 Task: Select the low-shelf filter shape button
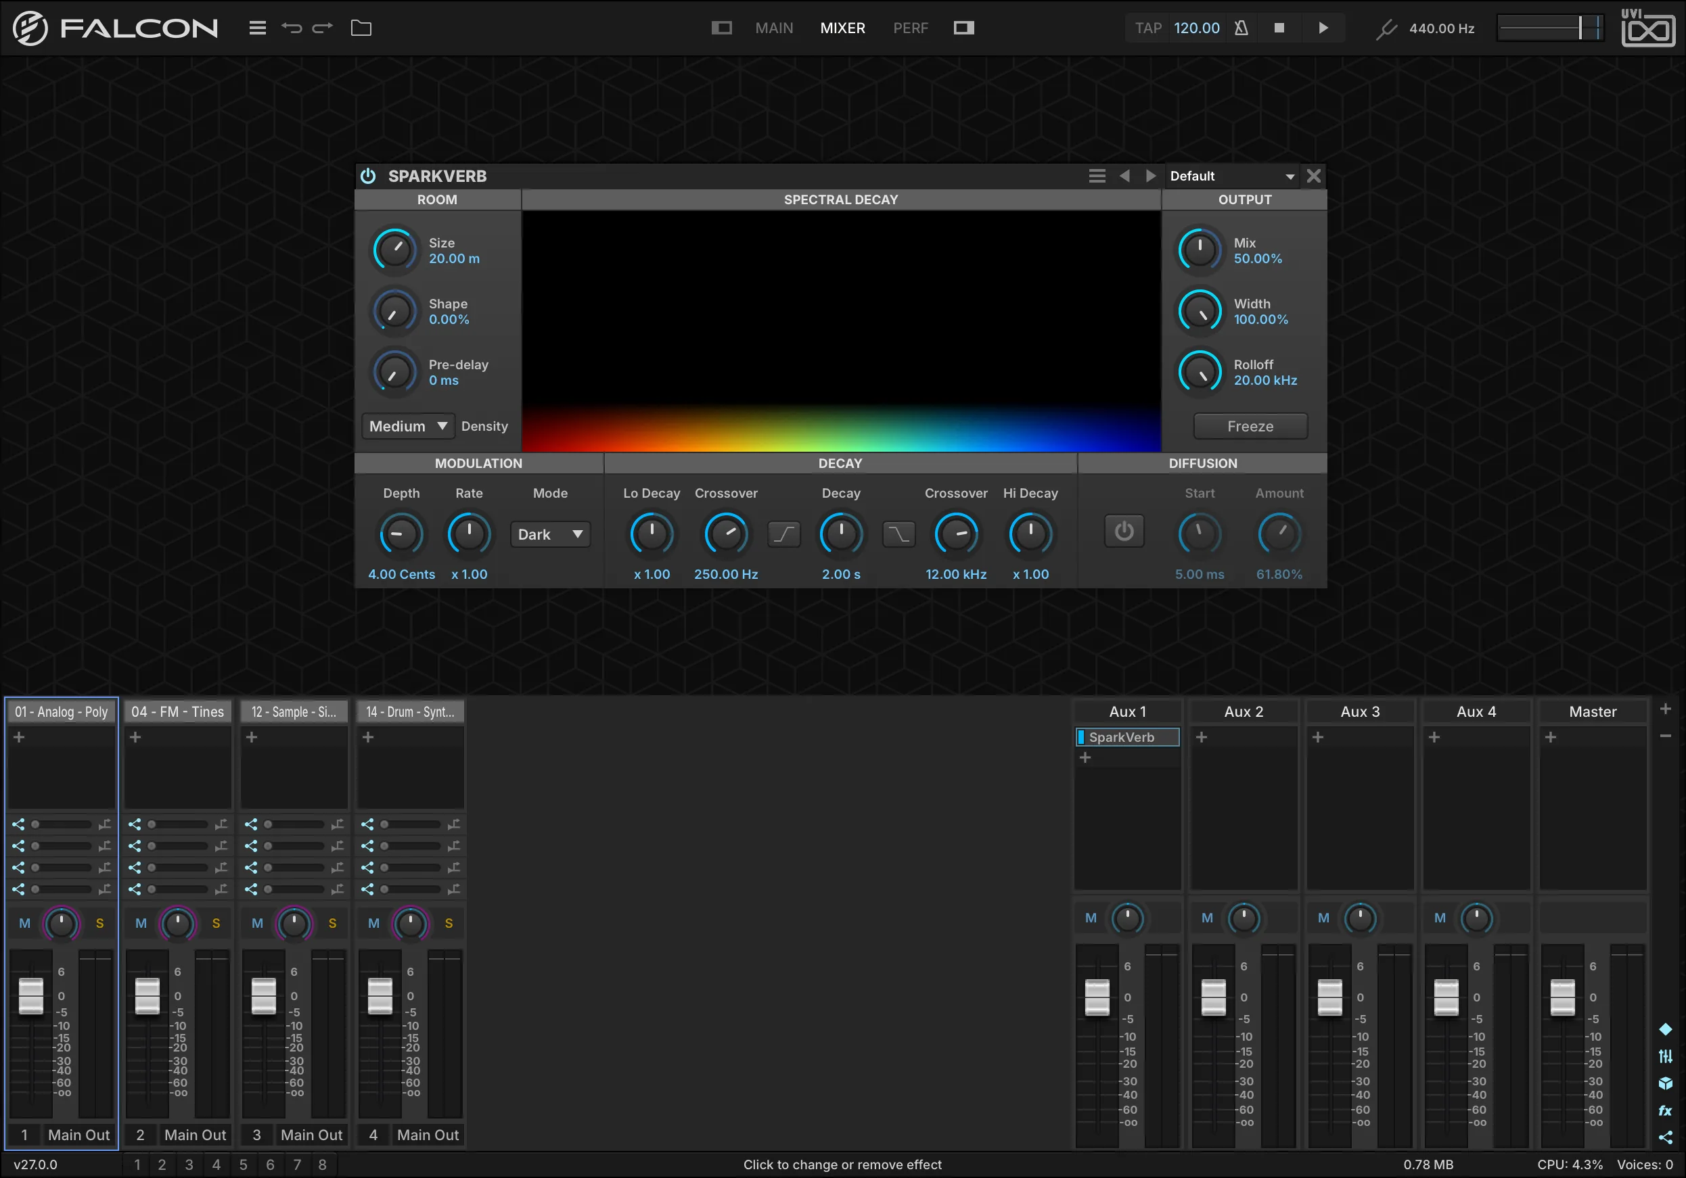click(x=783, y=534)
